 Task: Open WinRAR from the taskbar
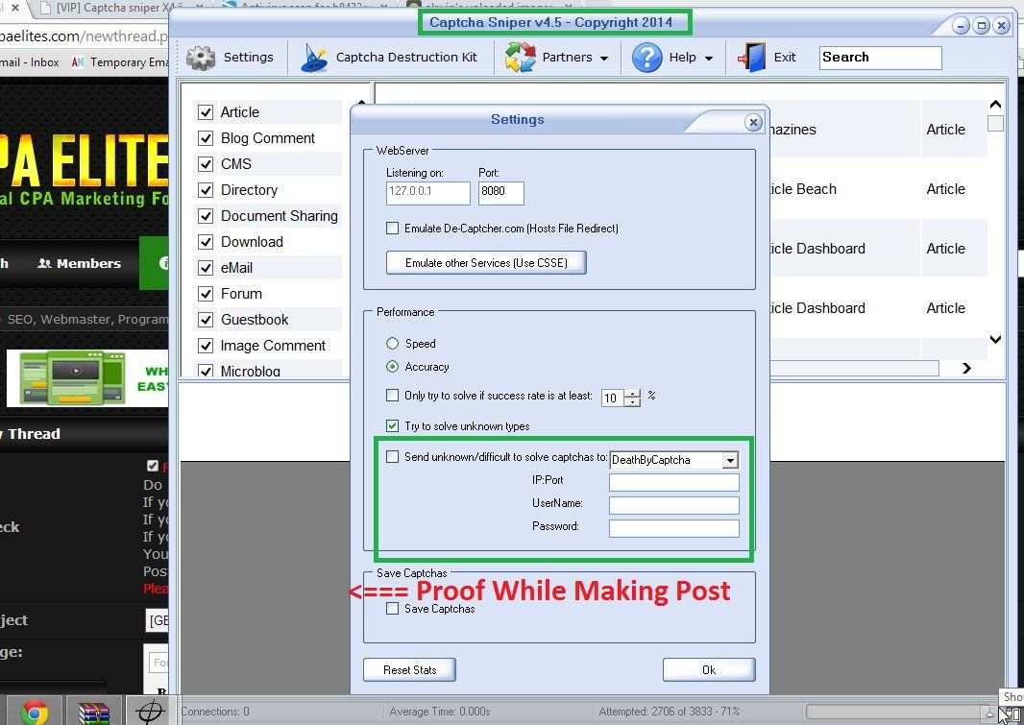pos(93,712)
